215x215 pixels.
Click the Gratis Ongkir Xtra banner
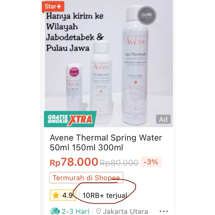(70, 119)
